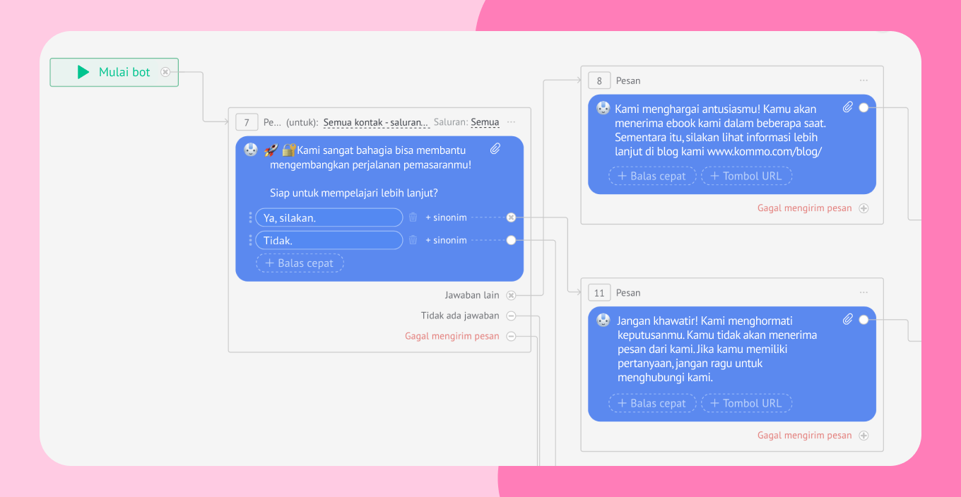The height and width of the screenshot is (497, 961).
Task: Click plus icon next to Gagal mengirim pesan in step 8
Action: click(863, 208)
